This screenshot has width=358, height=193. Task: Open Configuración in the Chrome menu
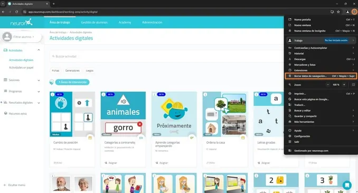(321, 136)
